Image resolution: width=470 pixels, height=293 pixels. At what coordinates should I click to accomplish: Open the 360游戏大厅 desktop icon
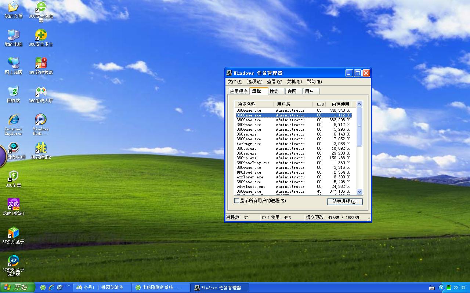(41, 94)
